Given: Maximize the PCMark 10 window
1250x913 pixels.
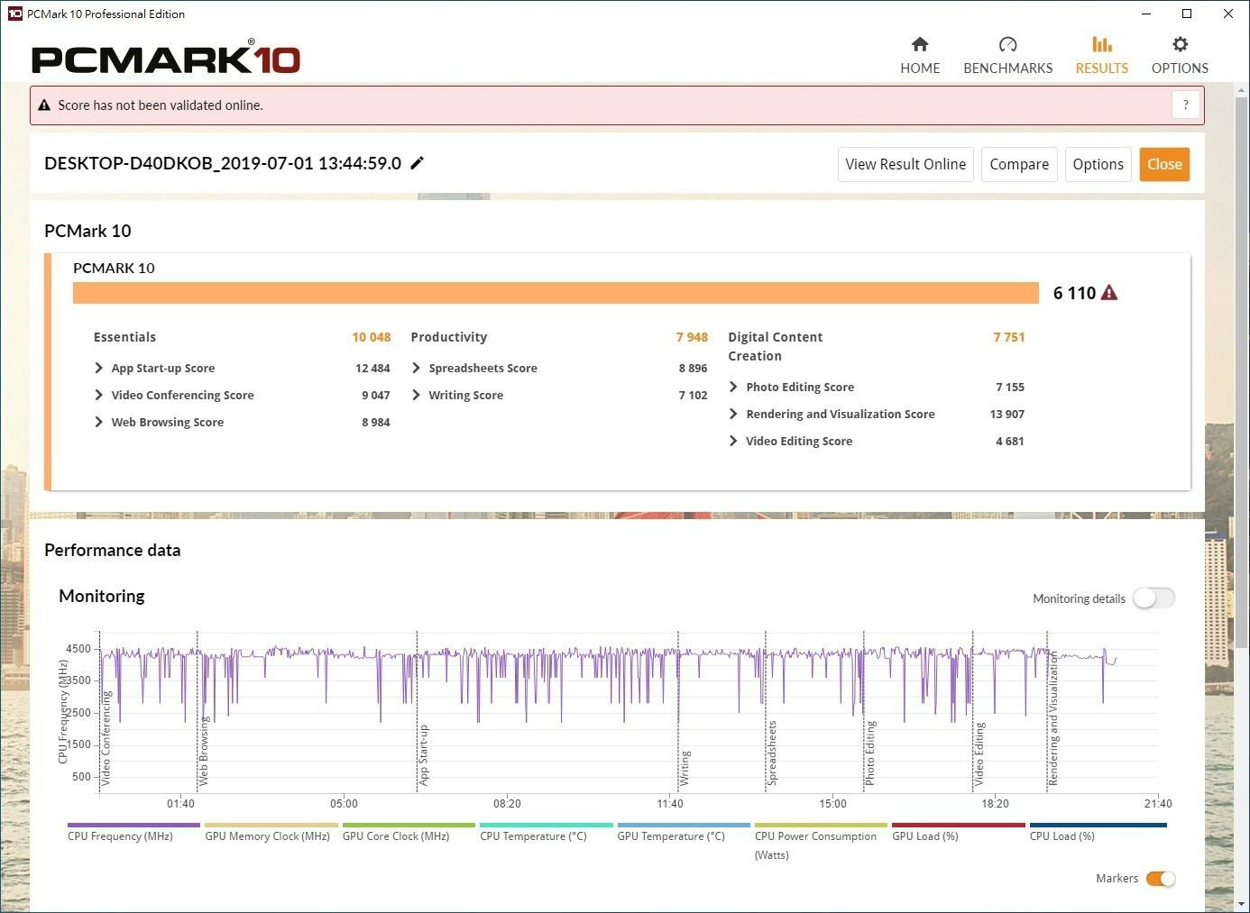Looking at the screenshot, I should (1187, 14).
